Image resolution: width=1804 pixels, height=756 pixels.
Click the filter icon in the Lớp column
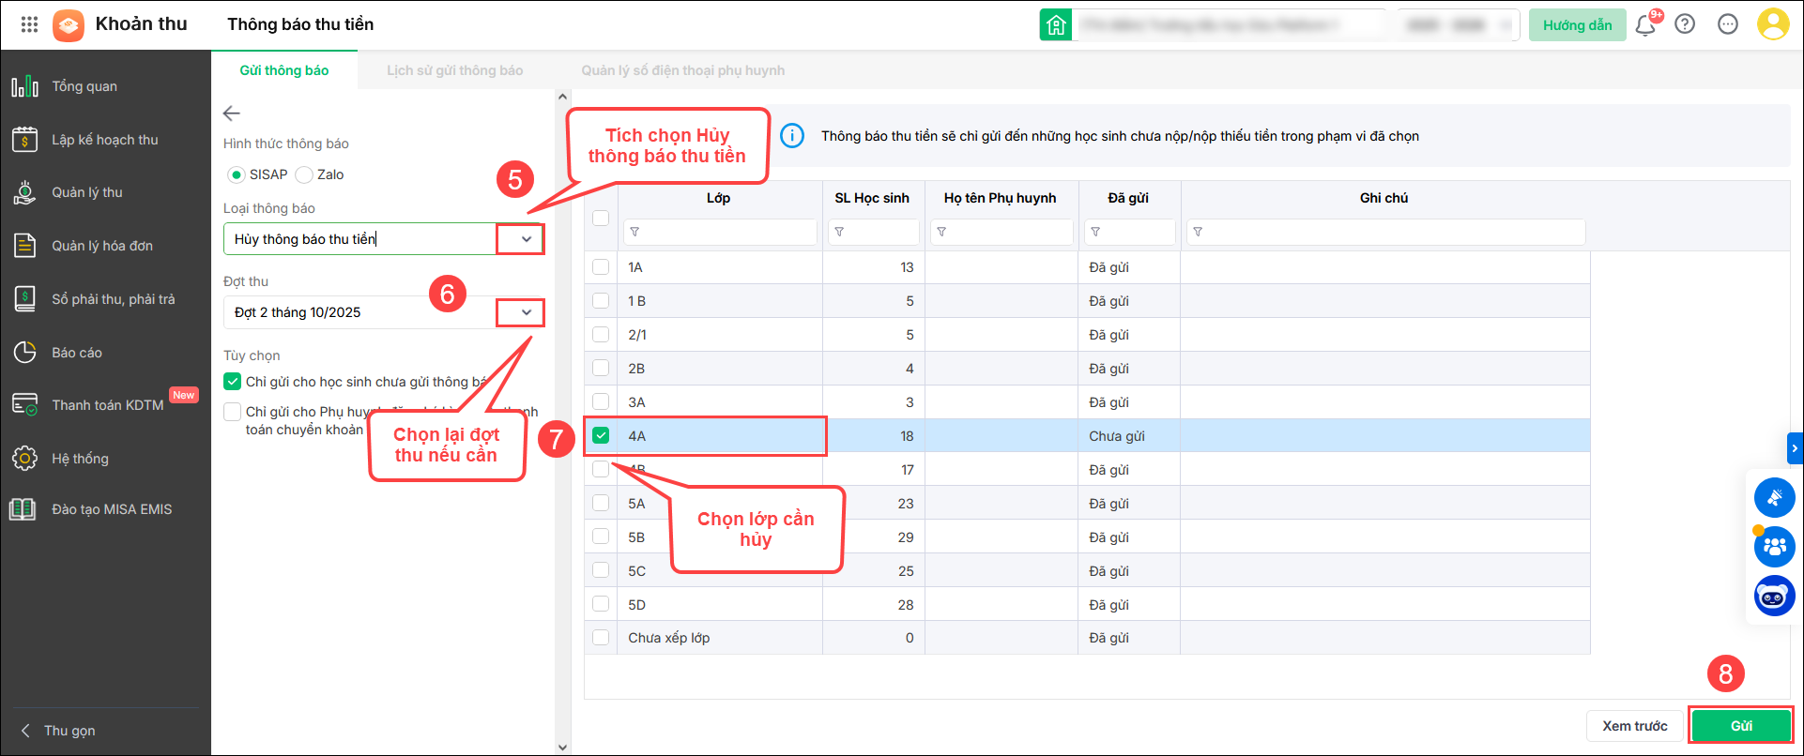tap(634, 232)
